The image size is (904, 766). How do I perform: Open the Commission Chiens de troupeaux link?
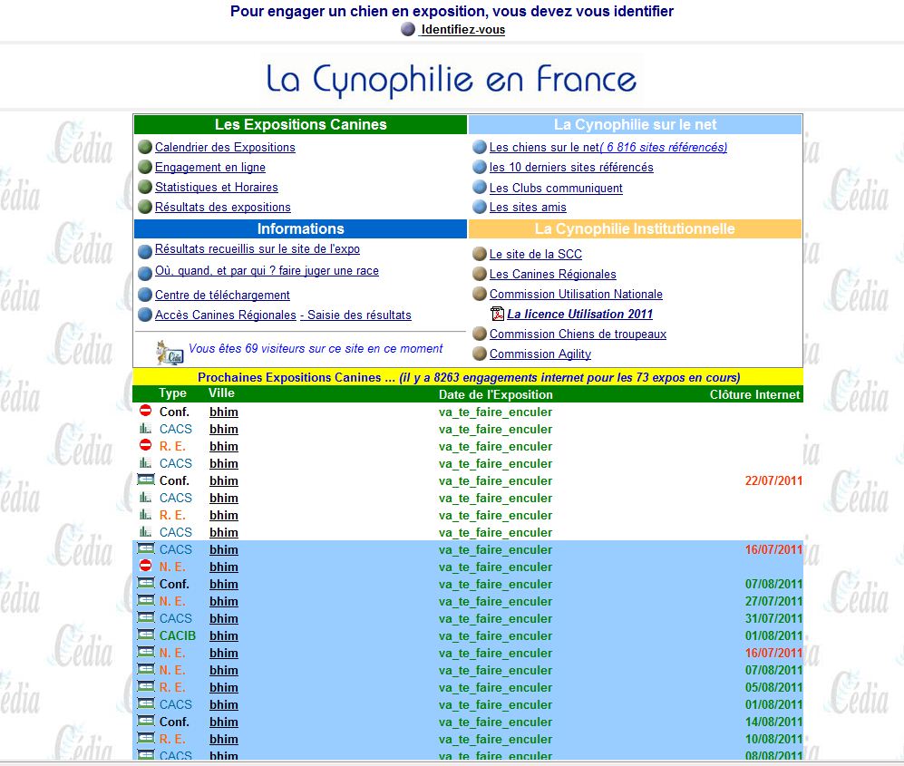click(x=578, y=334)
